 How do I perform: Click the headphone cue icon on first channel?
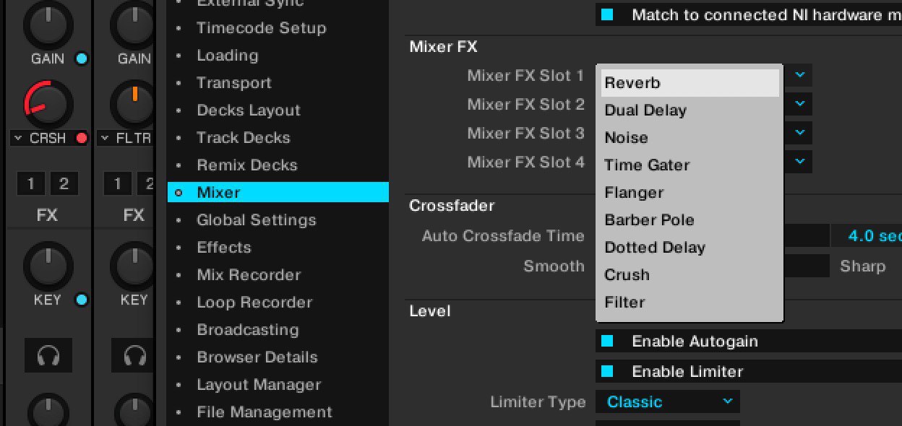click(x=48, y=355)
